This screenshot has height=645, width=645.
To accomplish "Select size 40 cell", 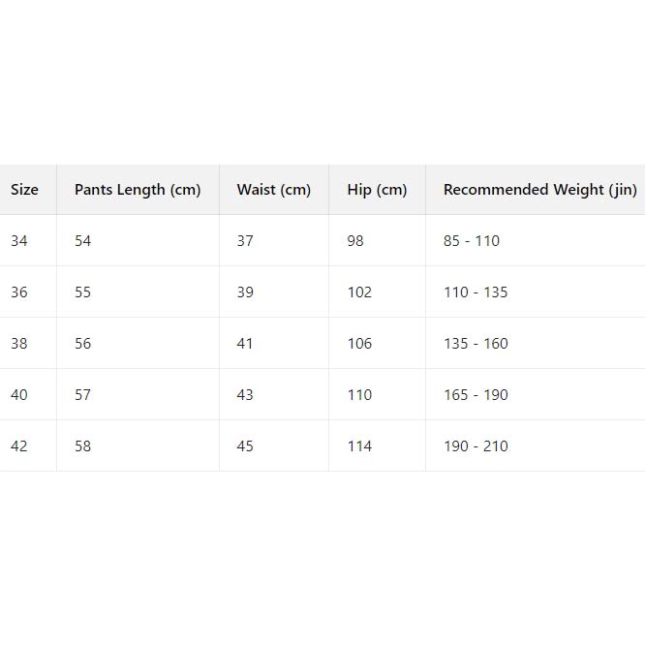I will coord(19,395).
